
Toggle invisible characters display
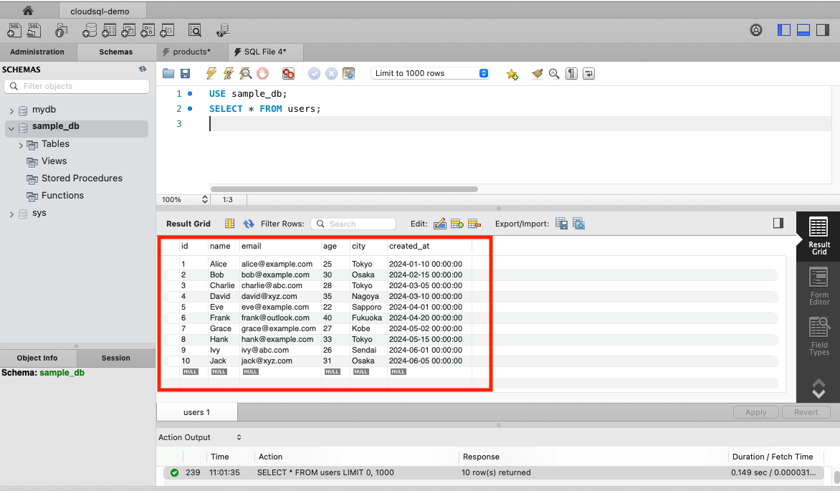point(572,73)
